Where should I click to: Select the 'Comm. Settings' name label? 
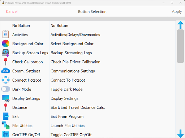coord(26,71)
